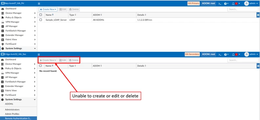
Task: Open help menu icon in HA Primary header
Action: (x=226, y=4)
